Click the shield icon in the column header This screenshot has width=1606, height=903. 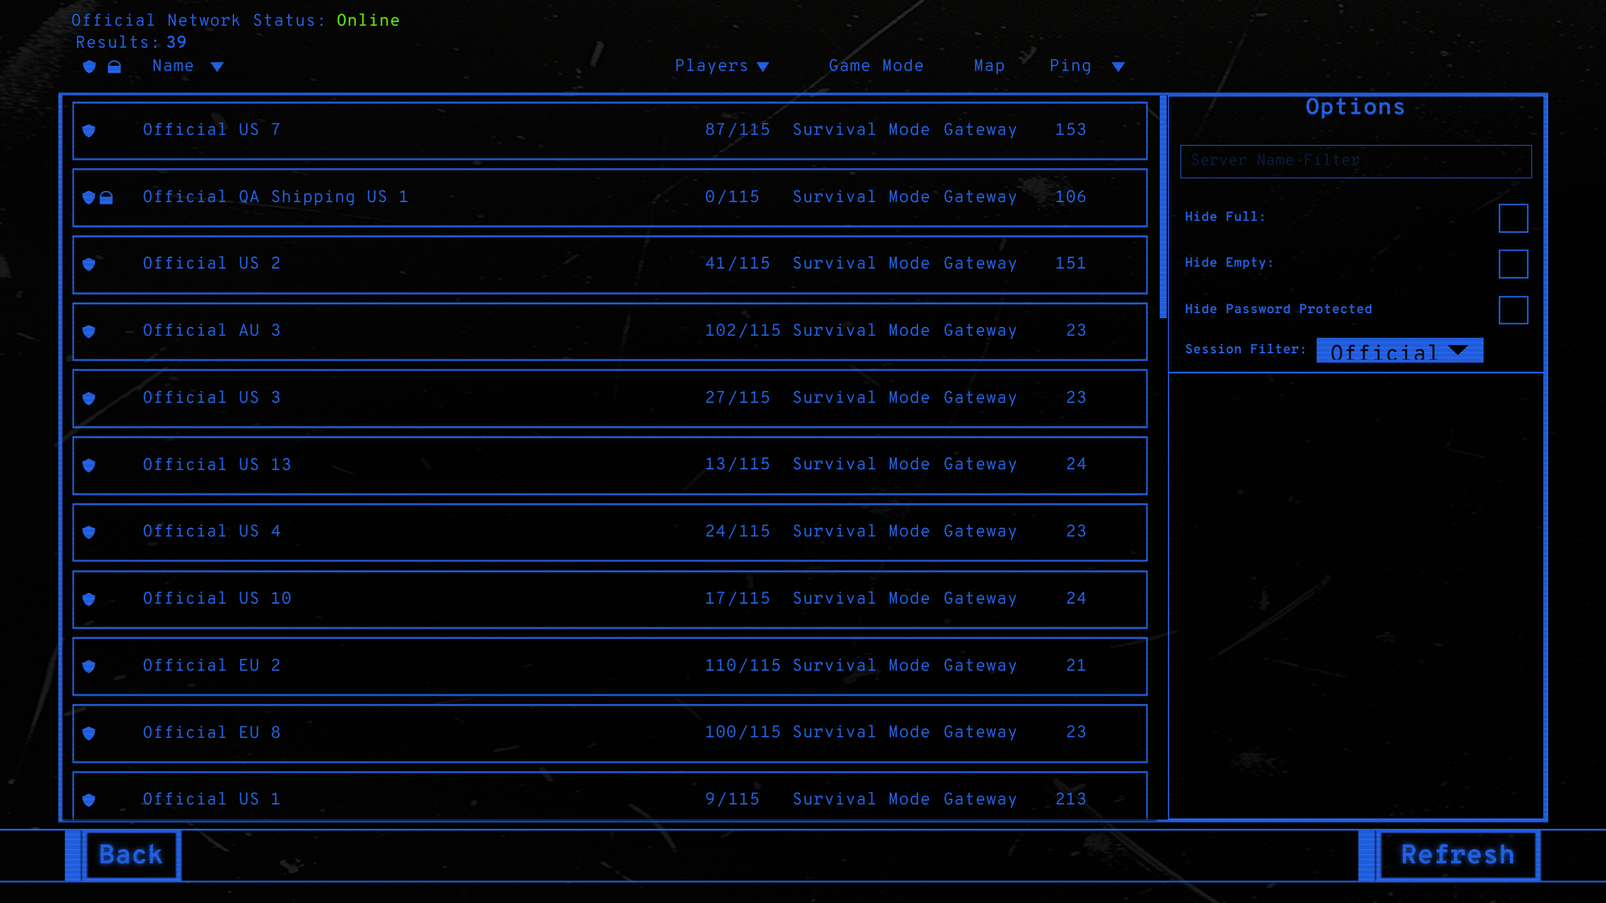pyautogui.click(x=89, y=66)
